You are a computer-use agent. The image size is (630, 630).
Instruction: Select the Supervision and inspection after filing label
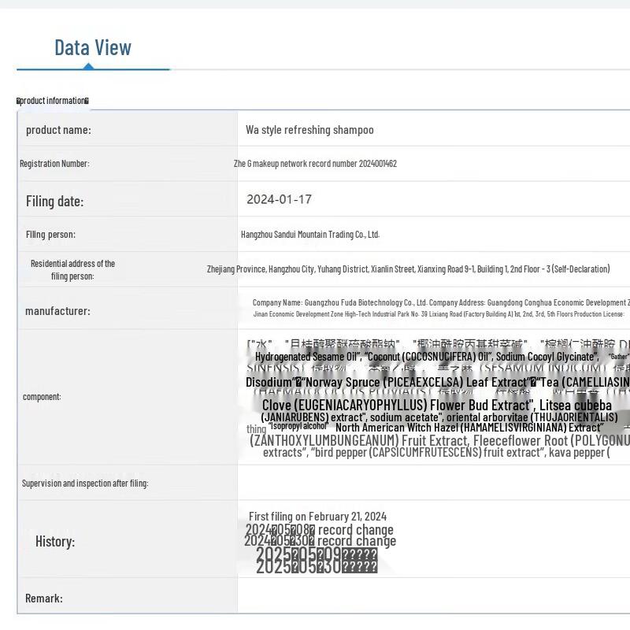[85, 483]
